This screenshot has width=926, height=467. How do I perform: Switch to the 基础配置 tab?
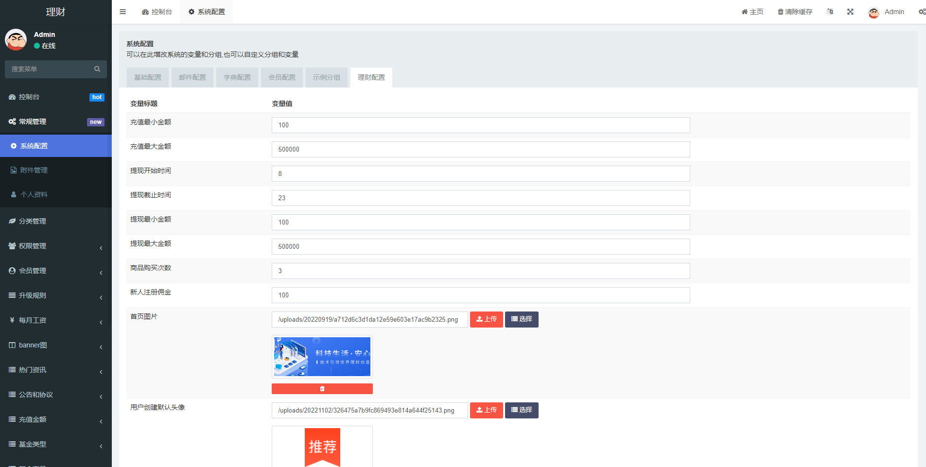(148, 77)
